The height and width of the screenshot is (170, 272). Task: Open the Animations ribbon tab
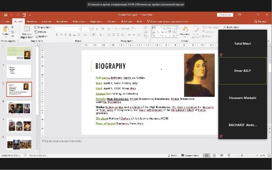(x=79, y=21)
